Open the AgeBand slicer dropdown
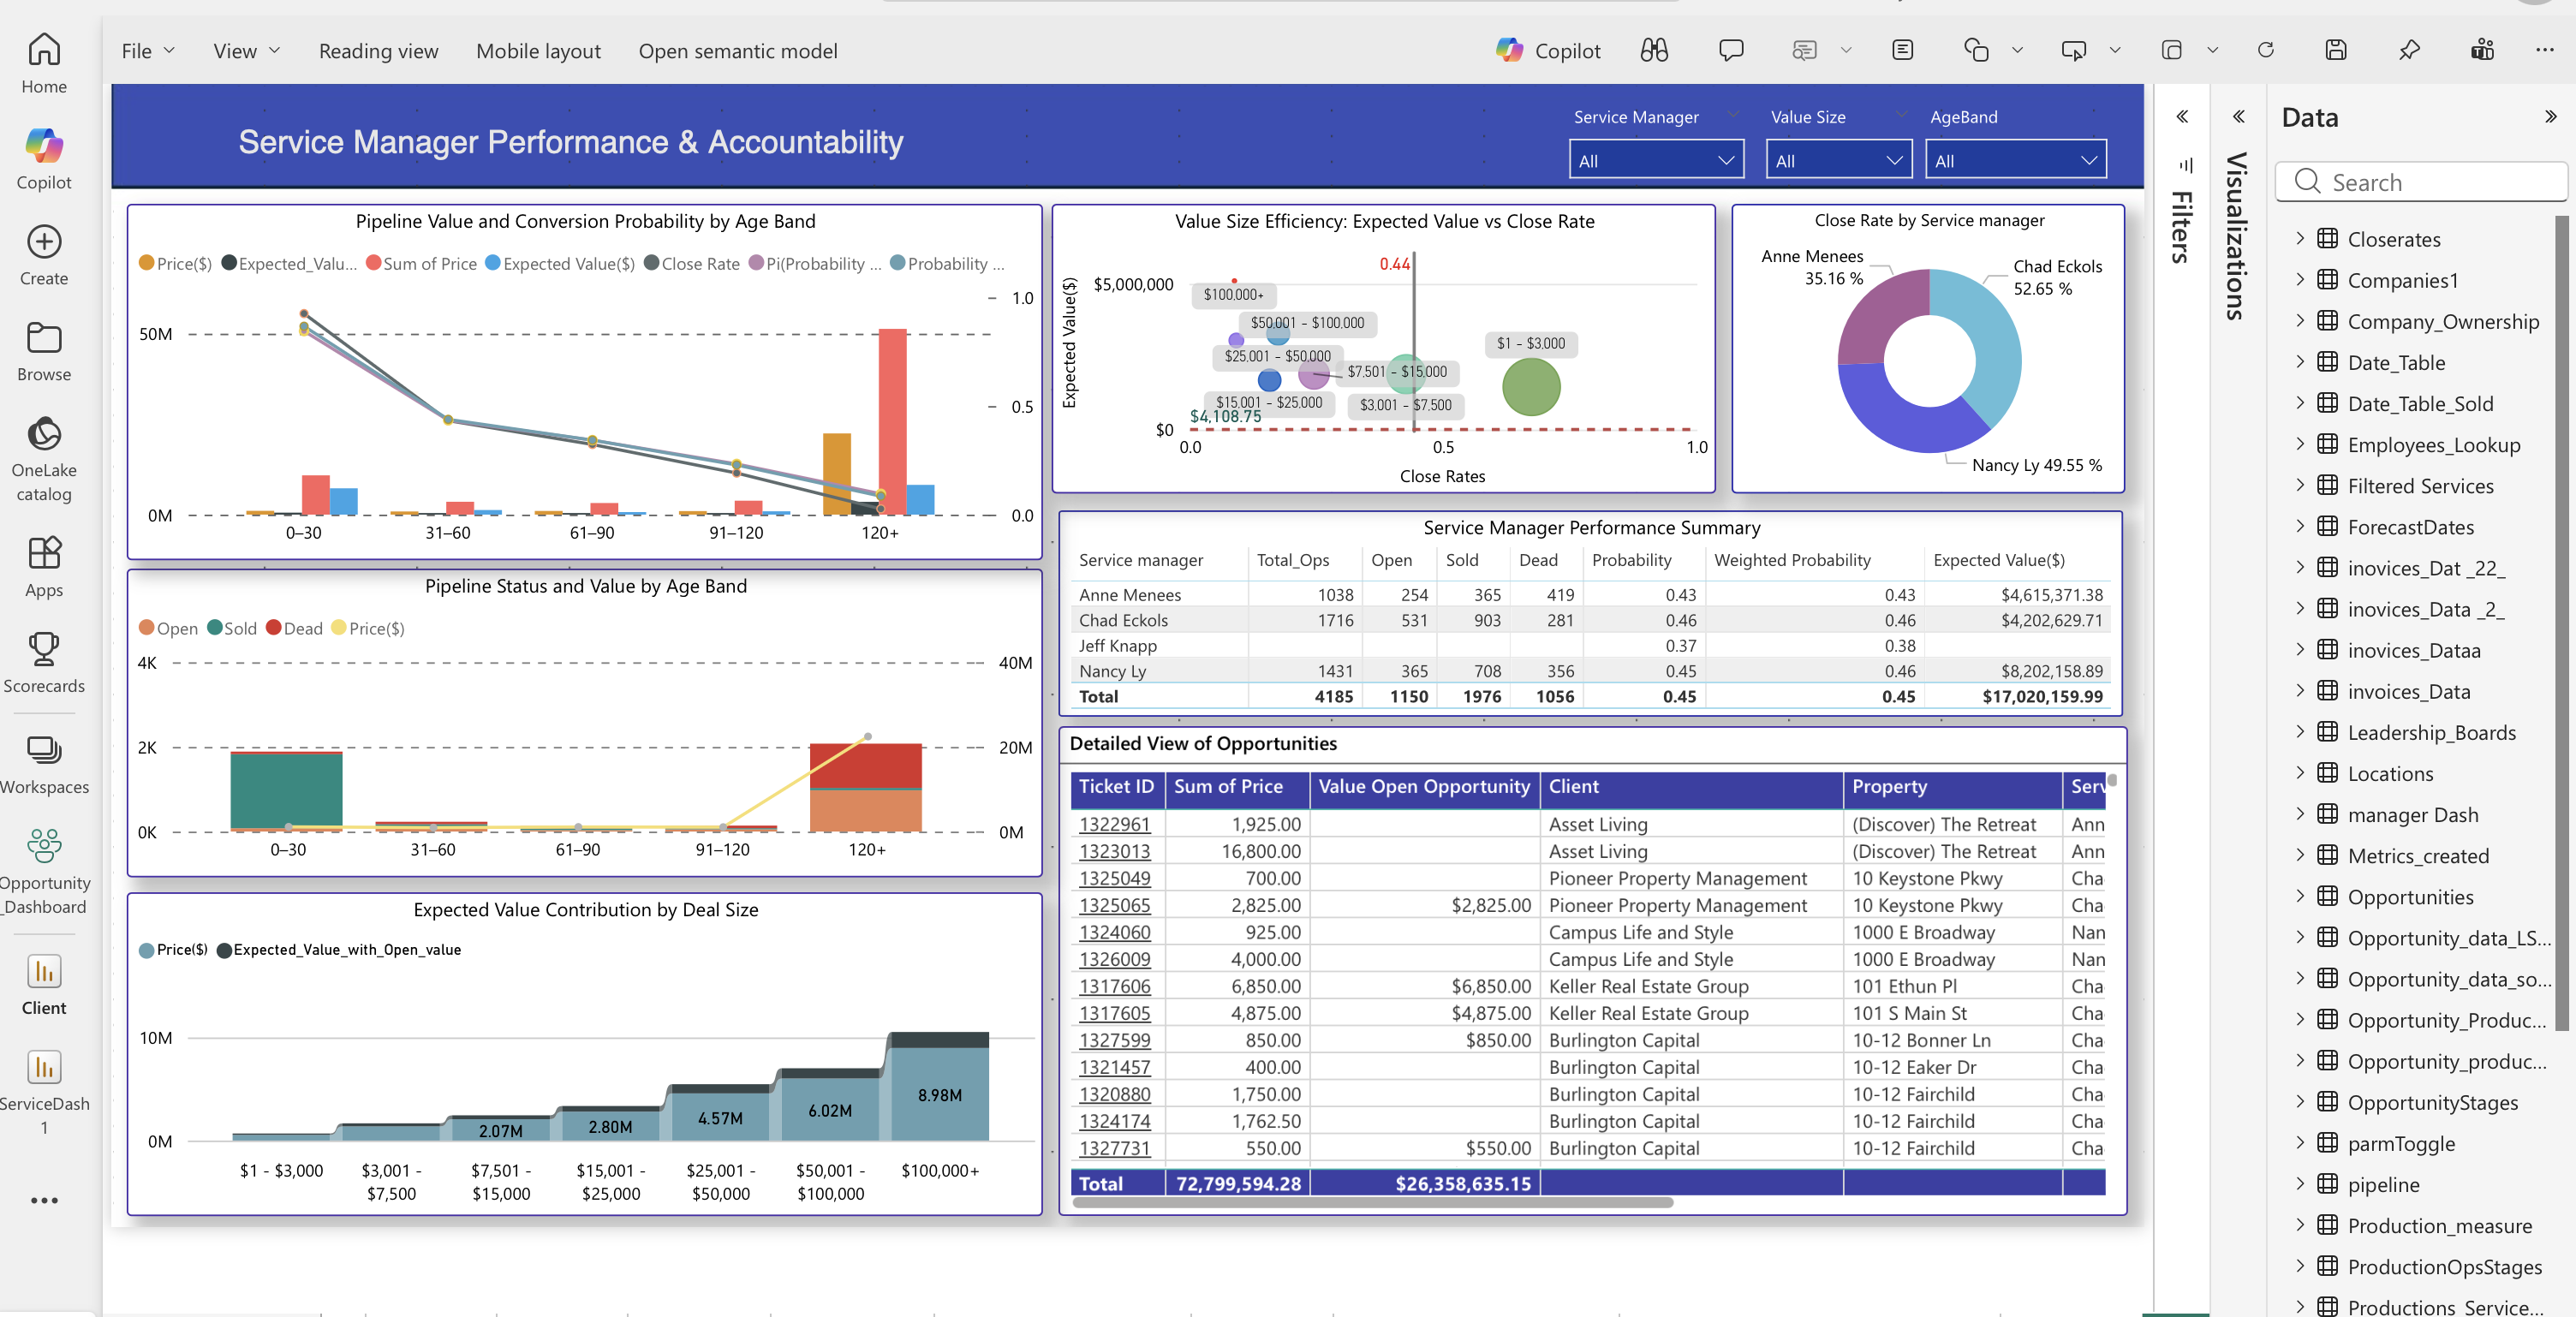 (2087, 159)
